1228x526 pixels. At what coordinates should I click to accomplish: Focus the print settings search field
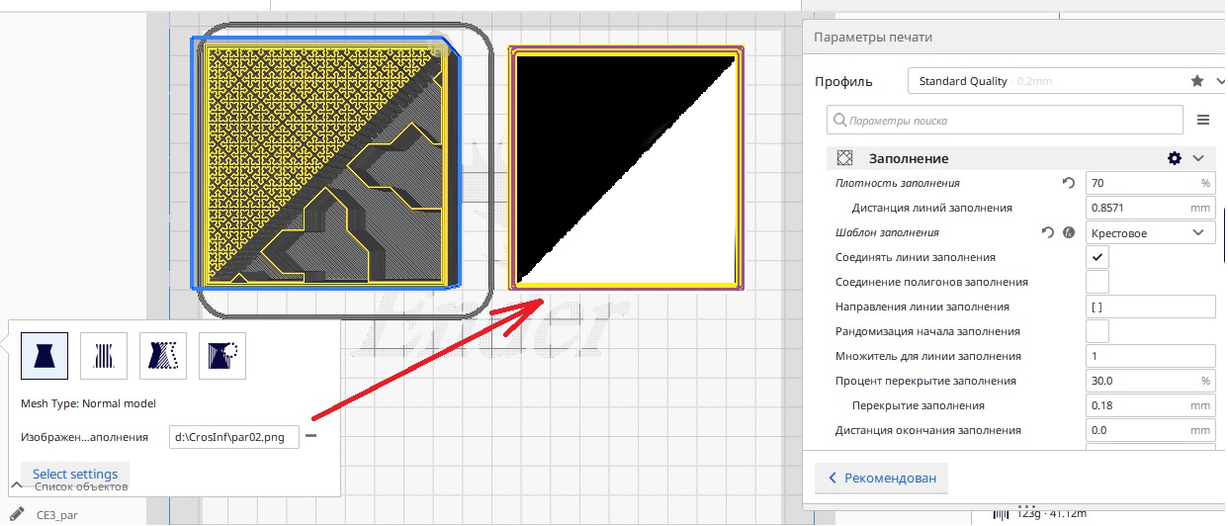(x=1005, y=120)
